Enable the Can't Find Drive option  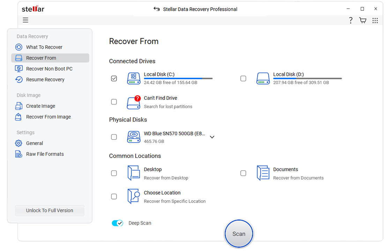tap(114, 102)
